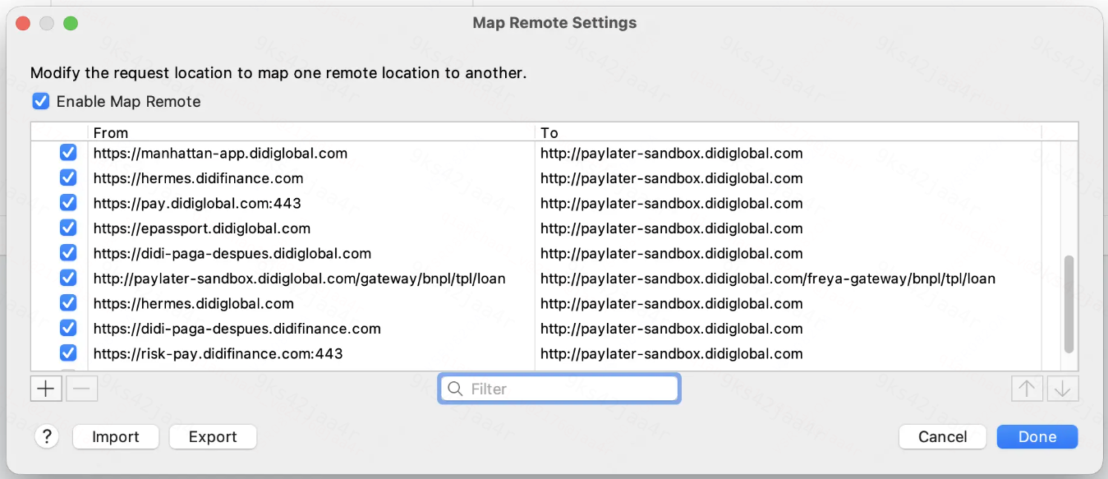Viewport: 1108px width, 479px height.
Task: Click the mappings list vertical scrollbar
Action: [x=1069, y=304]
